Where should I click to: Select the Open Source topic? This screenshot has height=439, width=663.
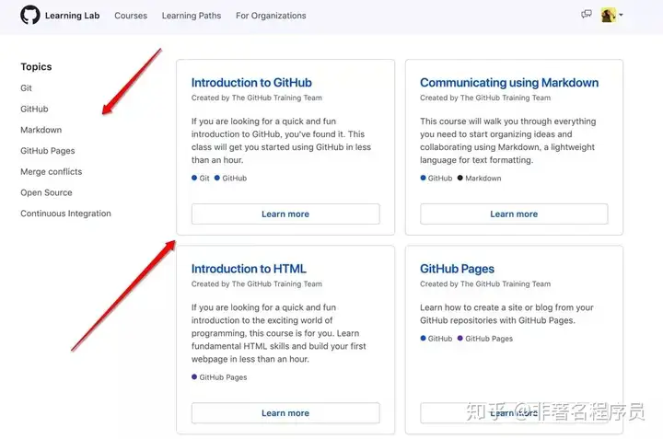point(47,192)
